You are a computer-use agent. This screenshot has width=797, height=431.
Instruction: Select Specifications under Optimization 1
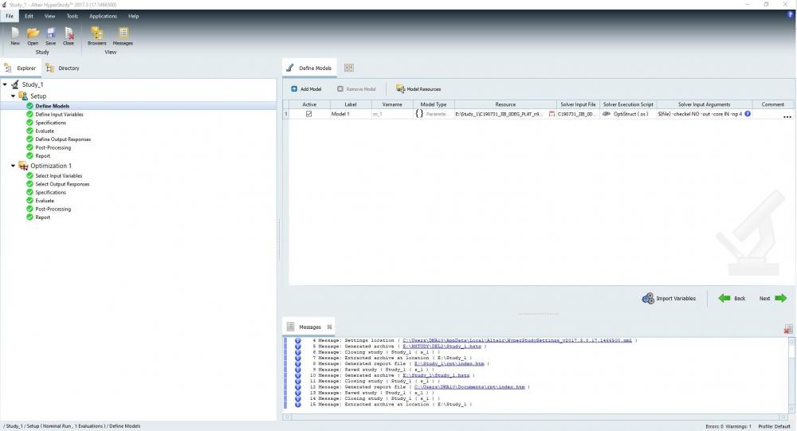[x=50, y=192]
